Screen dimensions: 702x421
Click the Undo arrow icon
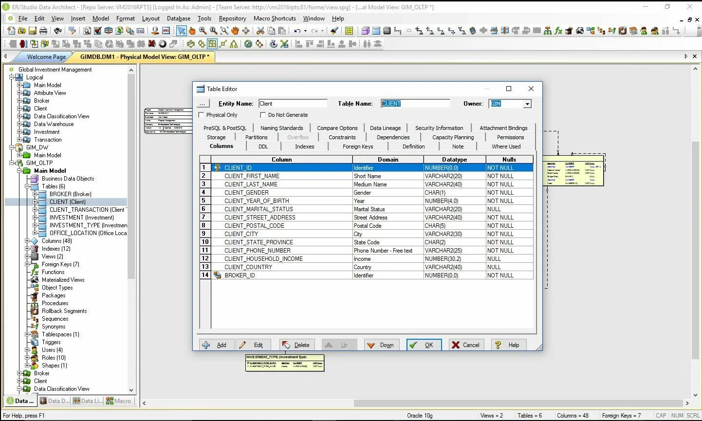coord(297,31)
